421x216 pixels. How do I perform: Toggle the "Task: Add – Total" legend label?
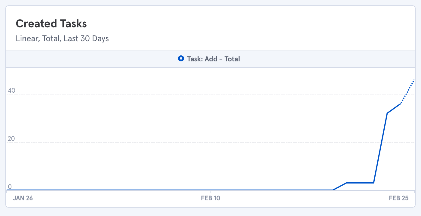click(x=213, y=59)
